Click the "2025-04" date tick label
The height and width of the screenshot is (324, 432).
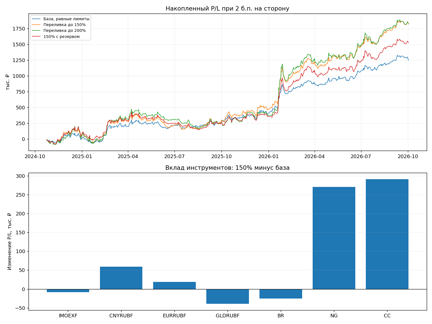click(x=128, y=156)
